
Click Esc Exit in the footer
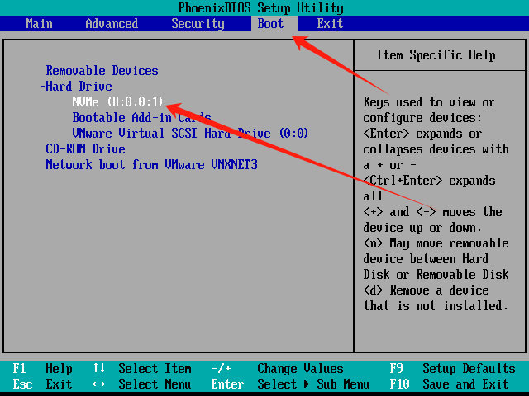click(42, 384)
